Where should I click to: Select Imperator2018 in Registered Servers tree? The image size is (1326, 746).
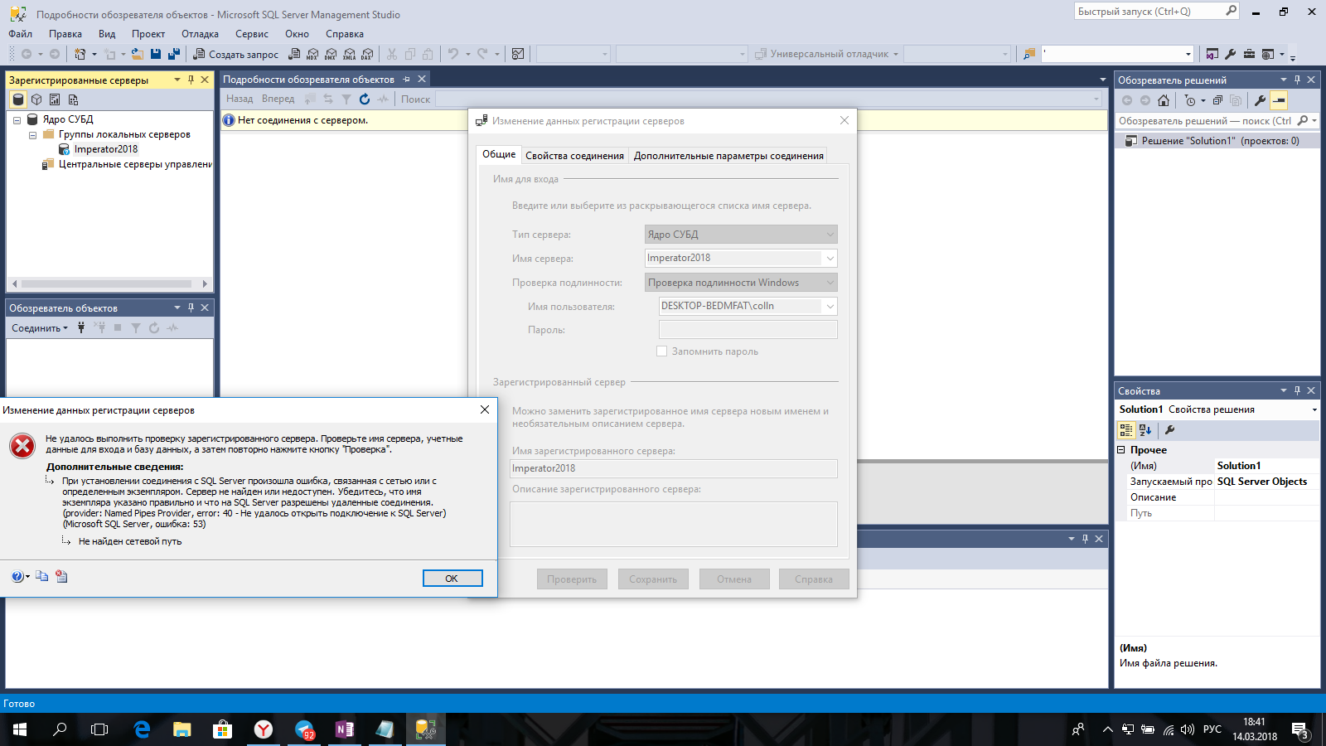pos(106,149)
